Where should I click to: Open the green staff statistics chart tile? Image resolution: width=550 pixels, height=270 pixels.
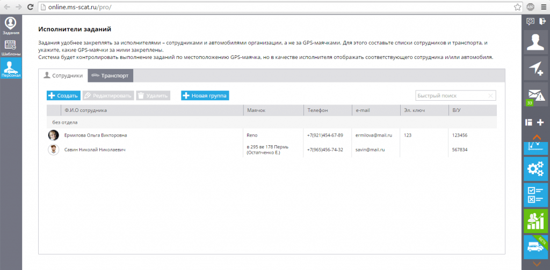click(535, 221)
